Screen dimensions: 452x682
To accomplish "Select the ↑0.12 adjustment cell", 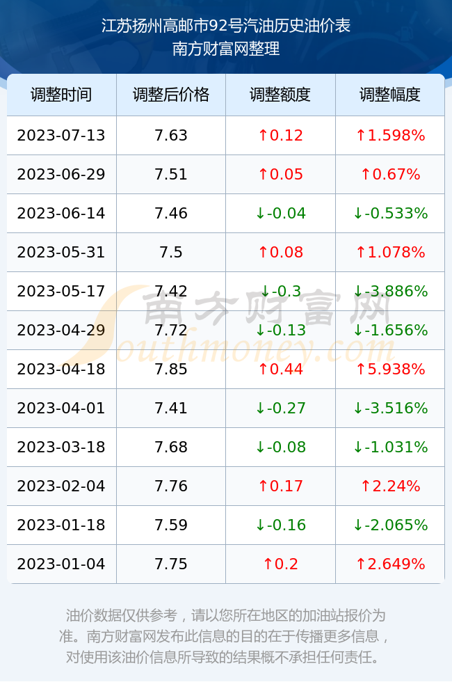I will (x=280, y=135).
